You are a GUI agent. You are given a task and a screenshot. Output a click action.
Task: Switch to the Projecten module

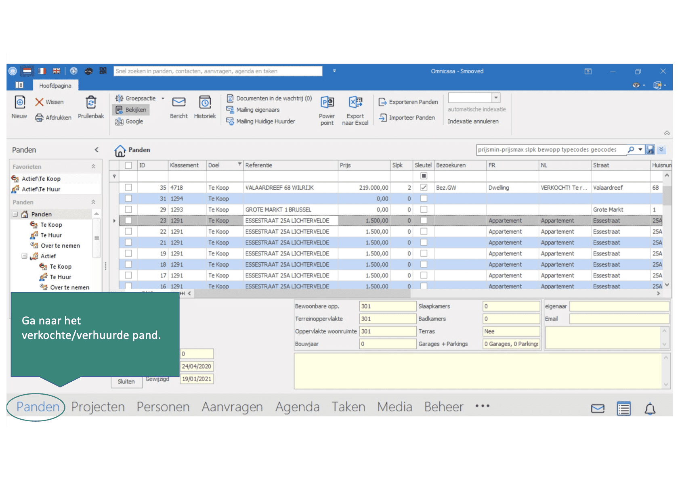coord(98,407)
